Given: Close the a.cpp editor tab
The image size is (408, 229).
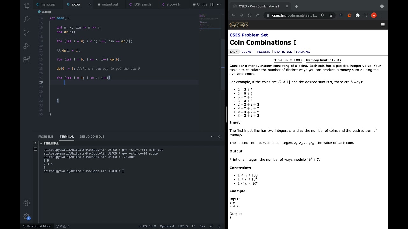Looking at the screenshot, I should point(90,4).
